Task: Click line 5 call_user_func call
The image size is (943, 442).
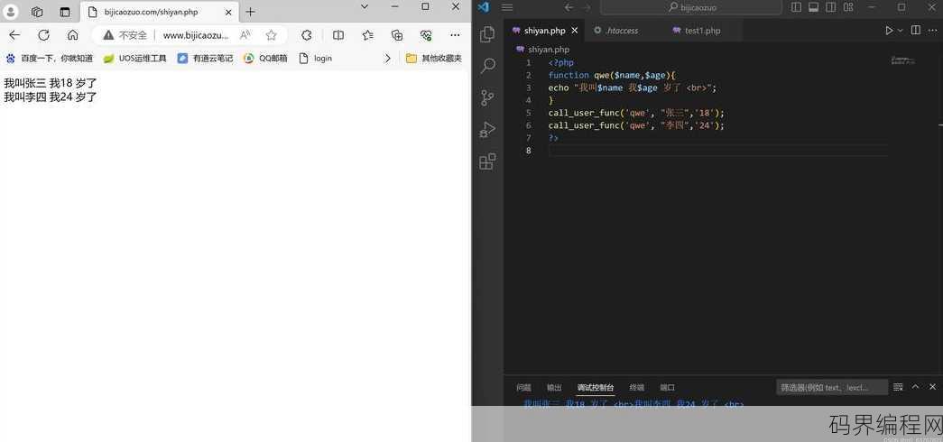Action: pos(637,113)
